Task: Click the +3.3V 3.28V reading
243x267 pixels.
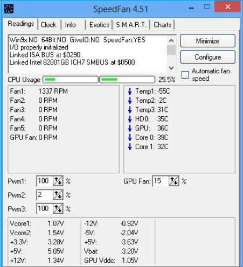Action: pos(37,242)
